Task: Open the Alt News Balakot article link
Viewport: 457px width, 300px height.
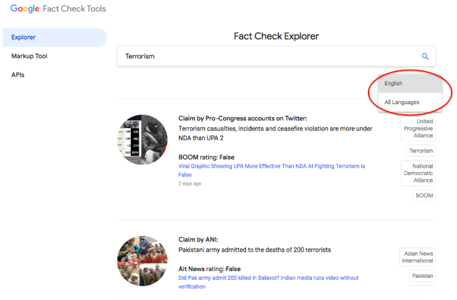Action: point(268,282)
